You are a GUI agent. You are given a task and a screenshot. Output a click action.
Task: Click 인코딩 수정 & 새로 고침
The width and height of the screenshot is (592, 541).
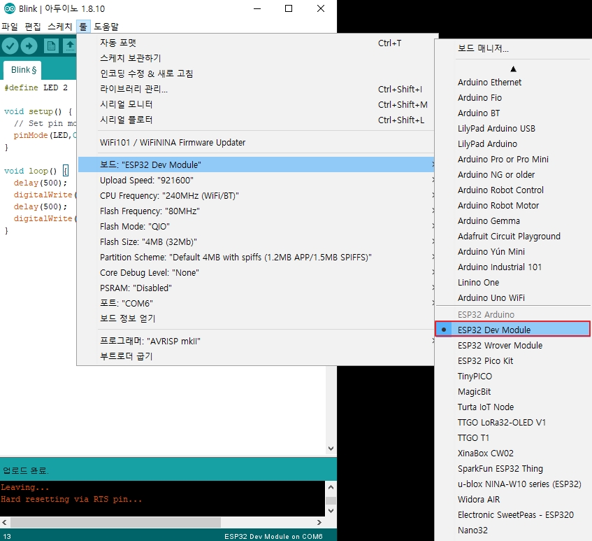(256, 73)
